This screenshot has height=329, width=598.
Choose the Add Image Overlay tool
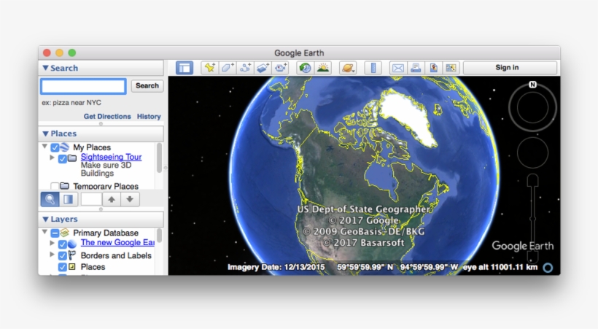tap(263, 68)
